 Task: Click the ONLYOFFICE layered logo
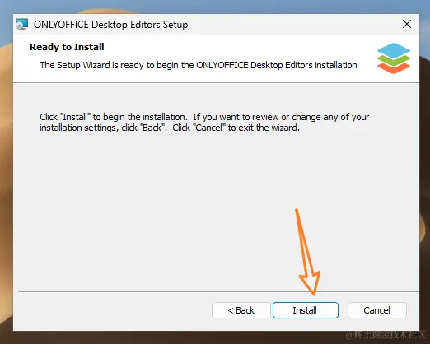394,58
